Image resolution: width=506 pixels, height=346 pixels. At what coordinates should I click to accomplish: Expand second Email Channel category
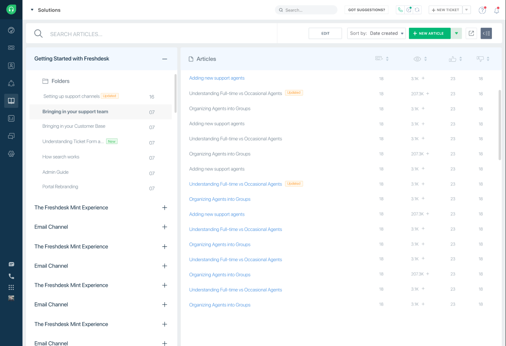point(164,266)
